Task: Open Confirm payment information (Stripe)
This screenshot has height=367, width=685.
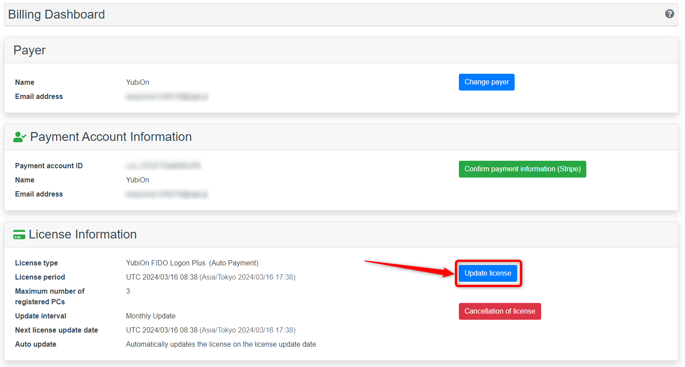Action: [523, 169]
